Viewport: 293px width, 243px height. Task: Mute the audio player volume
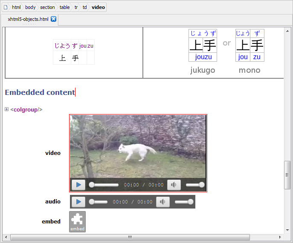163,202
